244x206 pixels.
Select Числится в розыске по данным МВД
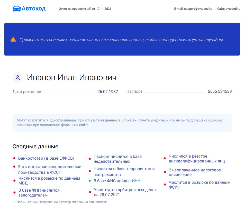[x=49, y=181]
